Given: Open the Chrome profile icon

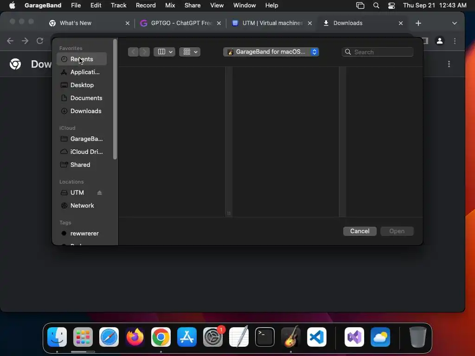Looking at the screenshot, I should 440,41.
